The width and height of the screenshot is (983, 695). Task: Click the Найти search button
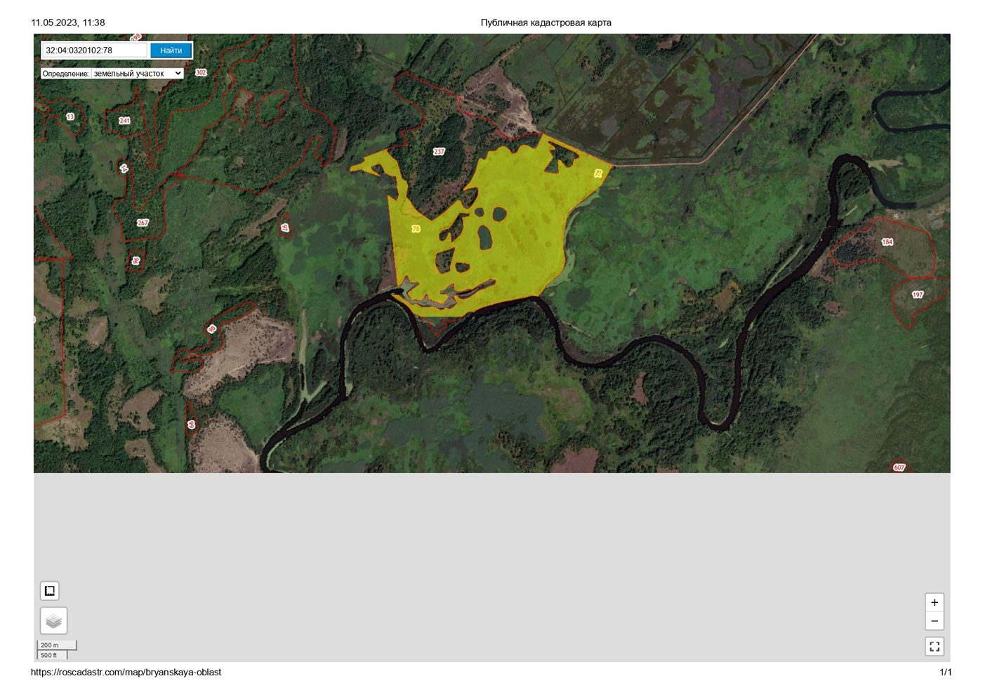[171, 51]
